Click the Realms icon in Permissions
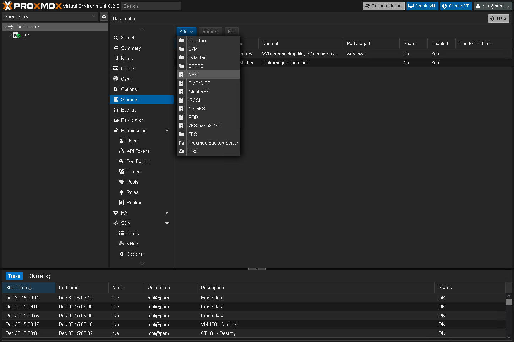 121,202
